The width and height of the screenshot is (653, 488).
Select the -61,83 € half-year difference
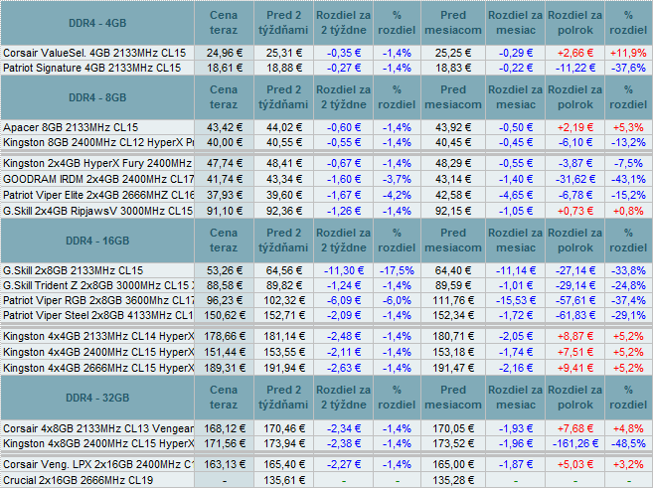click(575, 315)
